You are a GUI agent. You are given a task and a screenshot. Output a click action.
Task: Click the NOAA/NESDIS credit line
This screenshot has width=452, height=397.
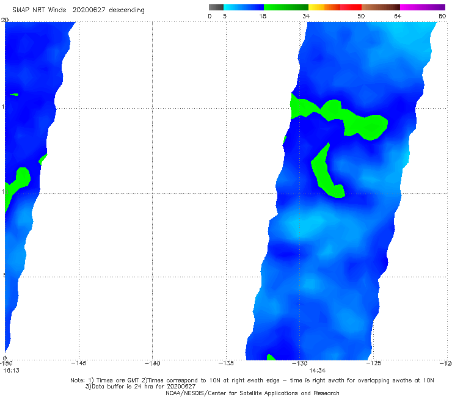(x=252, y=393)
